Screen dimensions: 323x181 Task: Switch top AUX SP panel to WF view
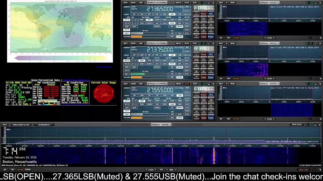pyautogui.click(x=229, y=38)
